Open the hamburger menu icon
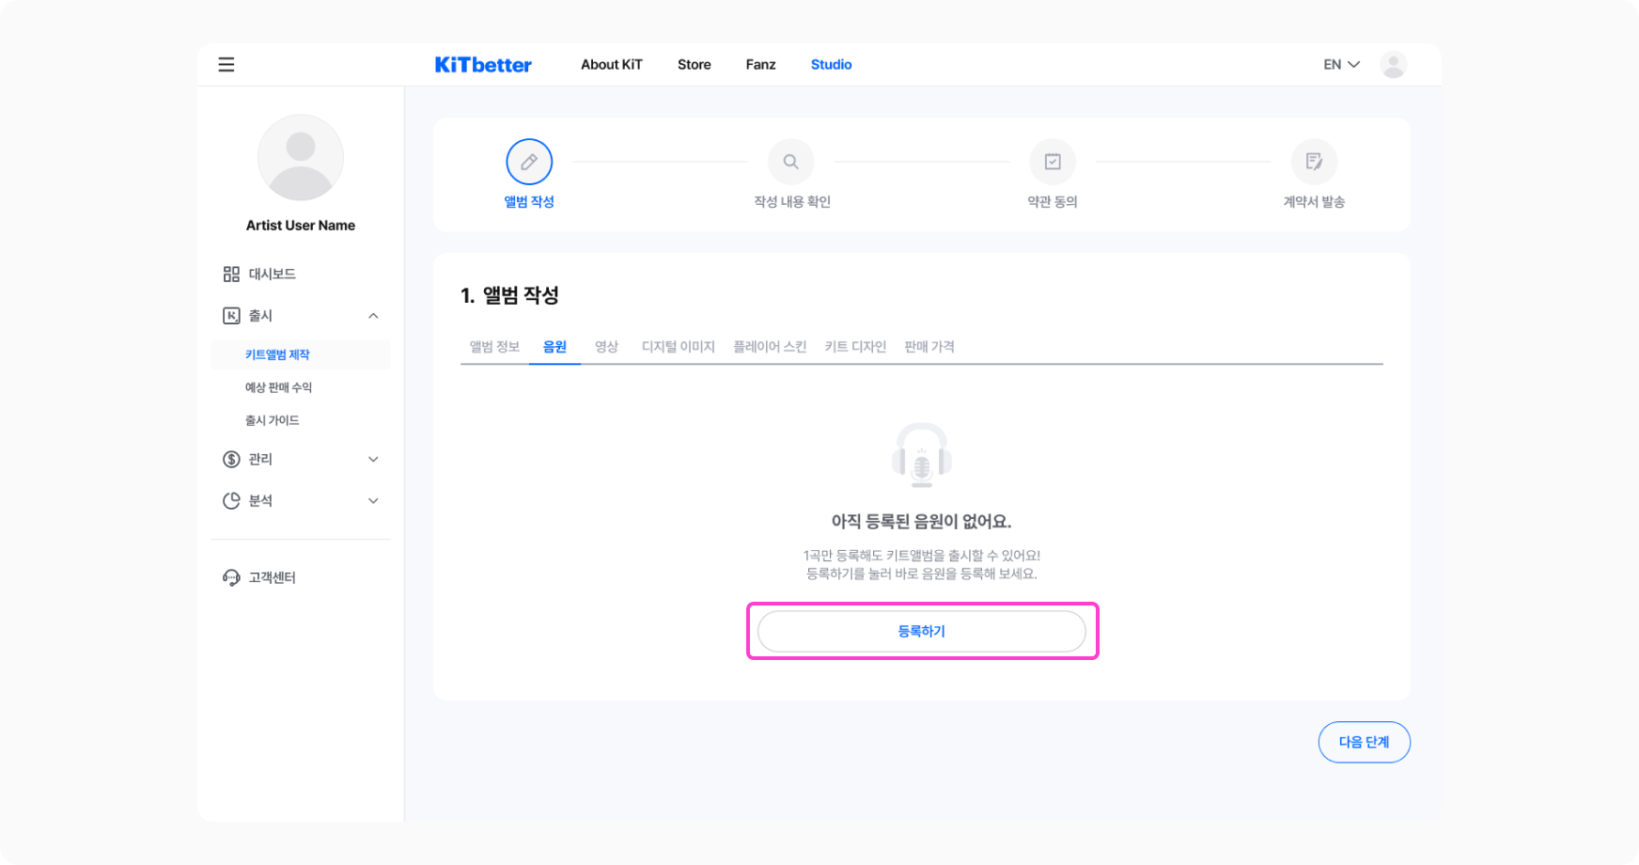 [x=226, y=65]
